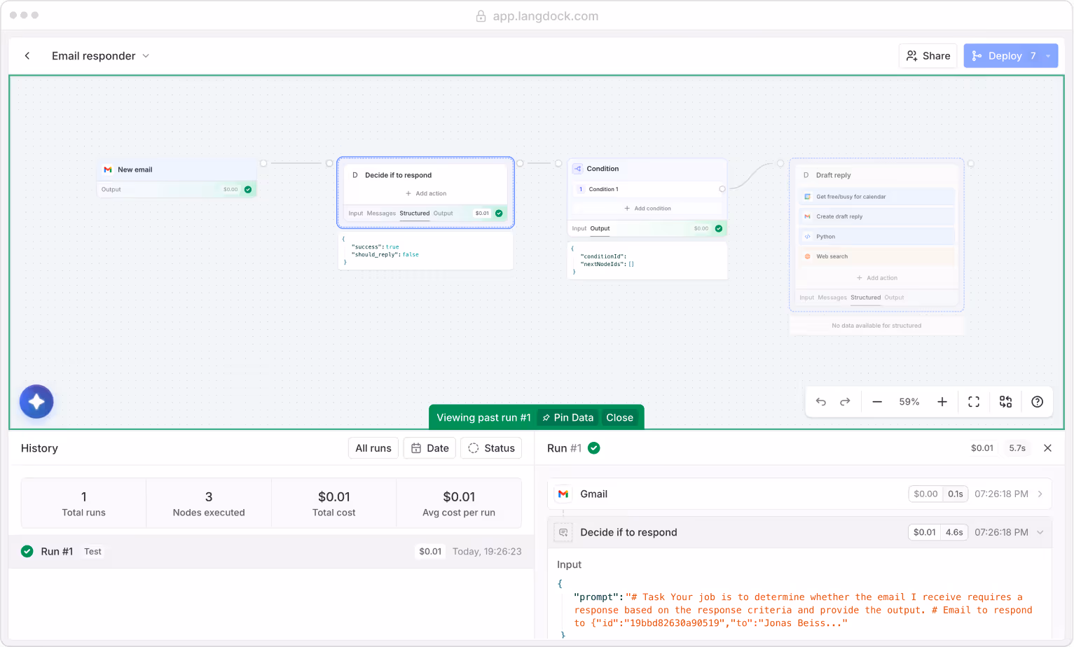
Task: Auto-arrange the workflow nodes
Action: click(x=1005, y=402)
